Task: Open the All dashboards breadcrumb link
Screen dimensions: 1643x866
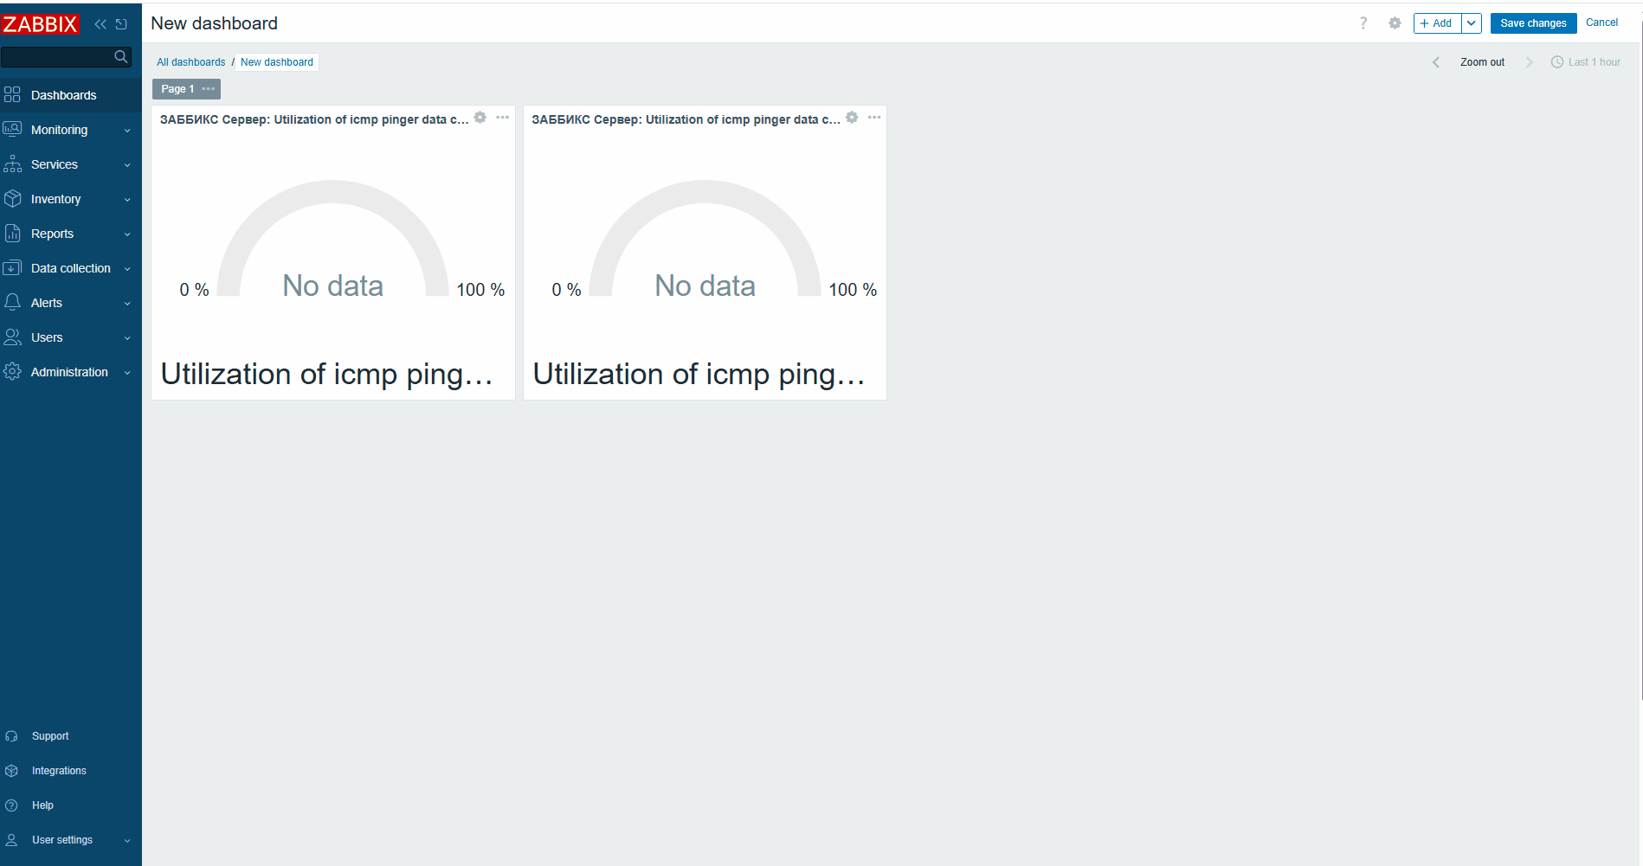Action: click(190, 62)
